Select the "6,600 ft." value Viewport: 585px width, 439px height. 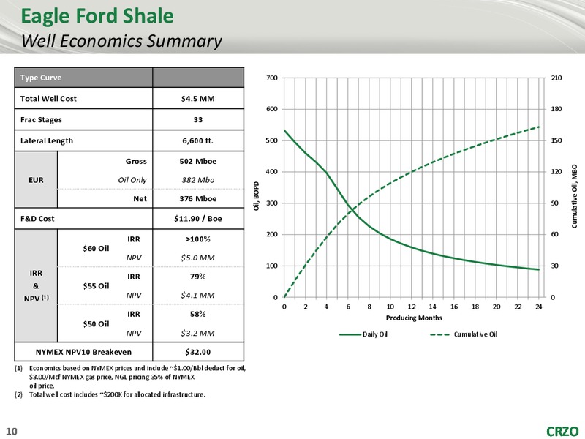click(197, 140)
